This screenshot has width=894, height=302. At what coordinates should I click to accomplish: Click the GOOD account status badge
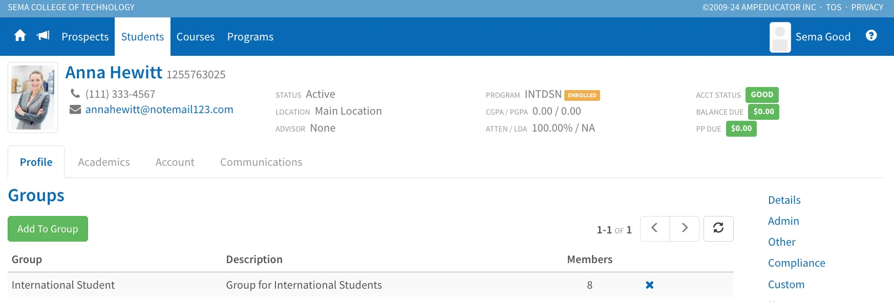point(762,95)
